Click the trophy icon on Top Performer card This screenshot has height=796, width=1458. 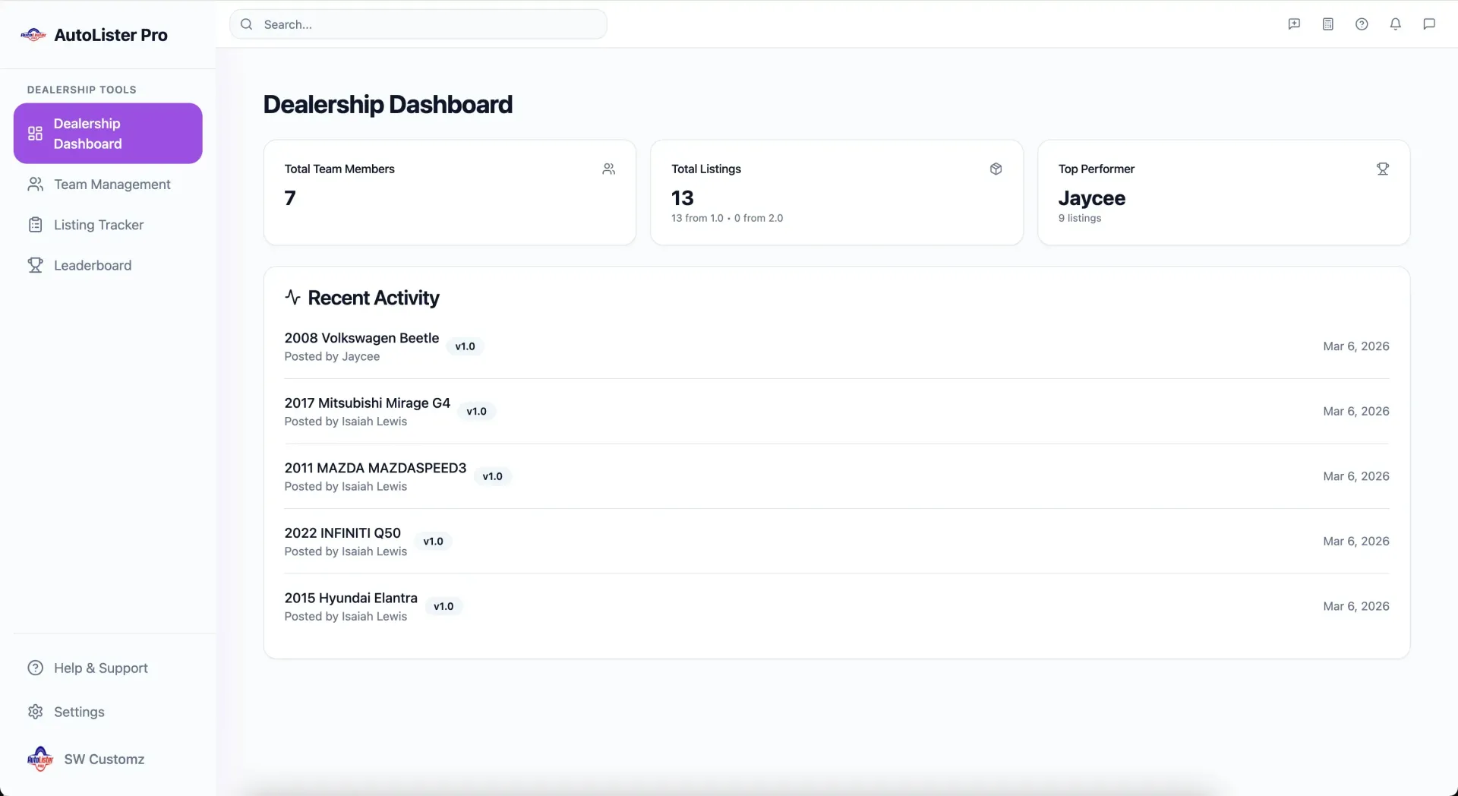tap(1383, 169)
